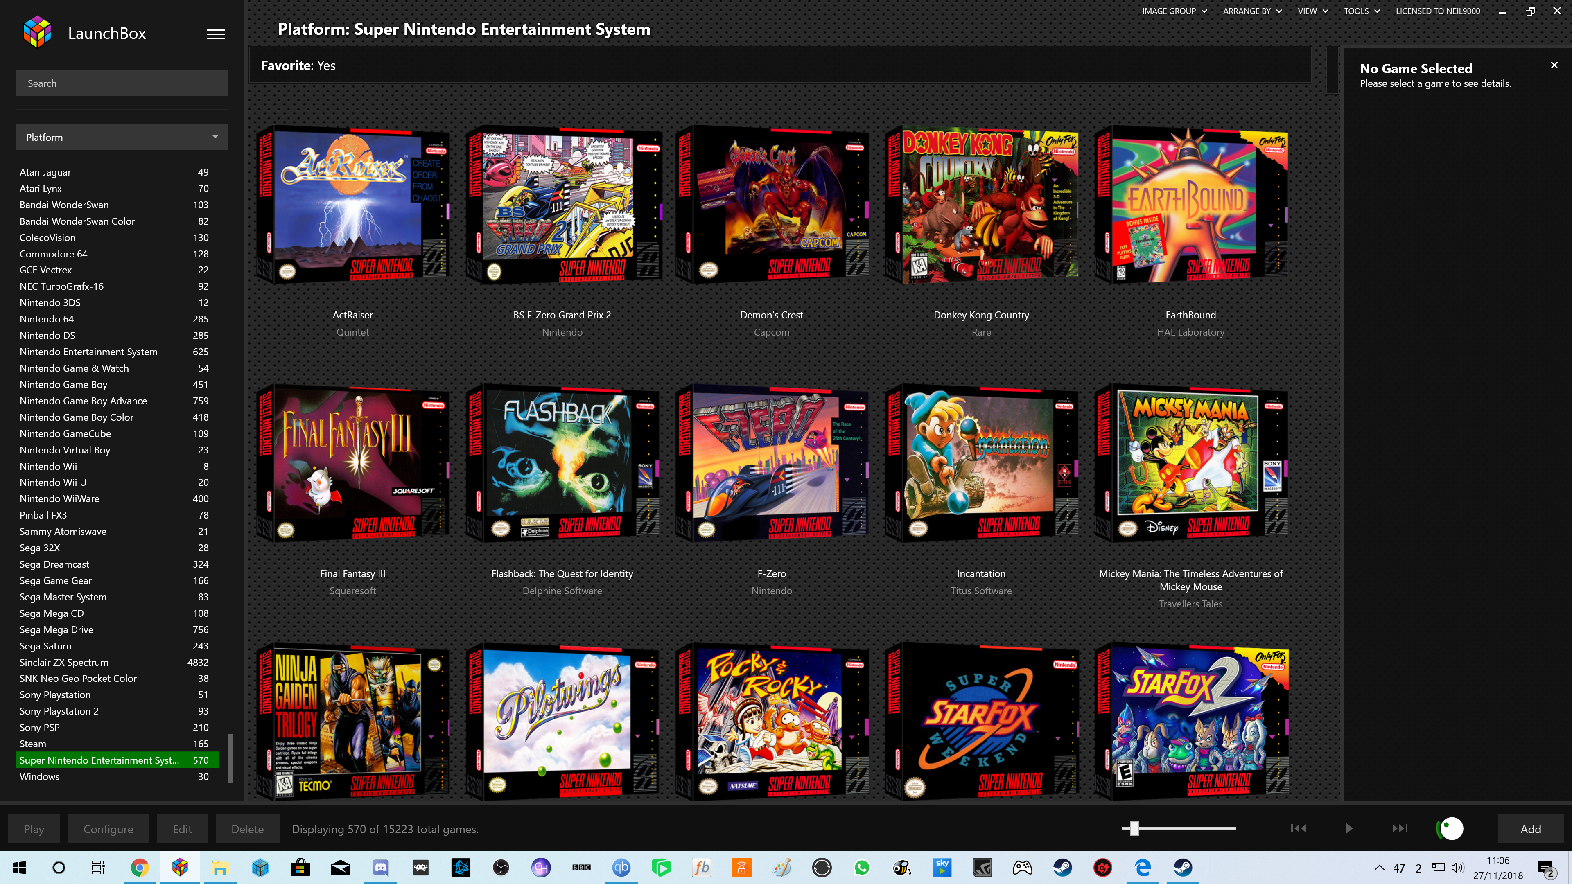Image resolution: width=1572 pixels, height=884 pixels.
Task: Open the Platform filter dropdown
Action: tap(122, 137)
